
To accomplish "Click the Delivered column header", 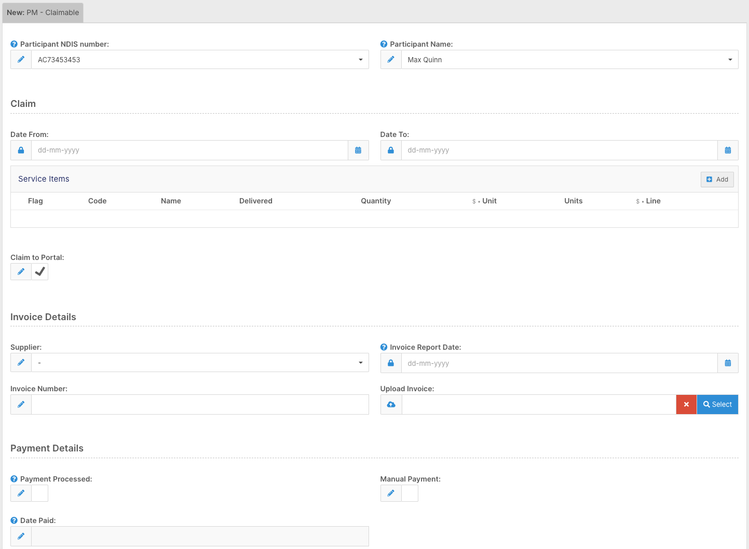I will [x=255, y=201].
